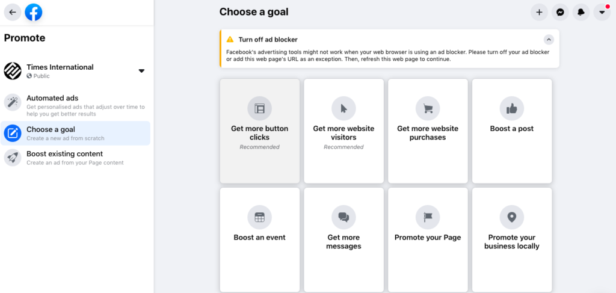Open the account dropdown arrow in the top bar
The image size is (616, 293).
coord(602,12)
